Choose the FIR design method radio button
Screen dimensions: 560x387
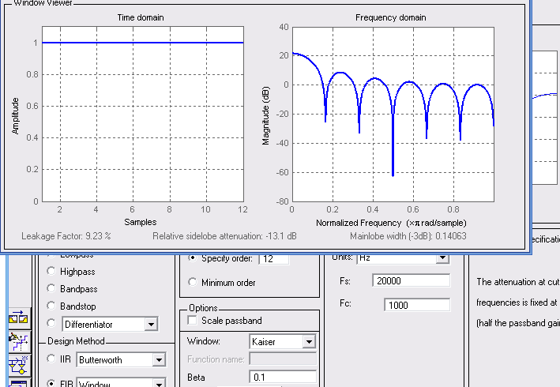(51, 383)
